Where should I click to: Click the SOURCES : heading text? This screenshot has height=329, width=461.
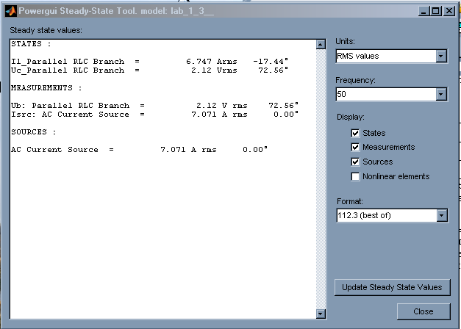pos(34,132)
